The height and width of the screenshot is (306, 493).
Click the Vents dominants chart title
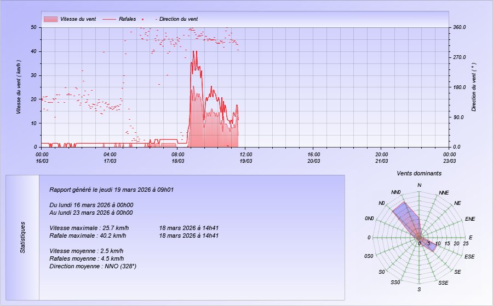419,173
